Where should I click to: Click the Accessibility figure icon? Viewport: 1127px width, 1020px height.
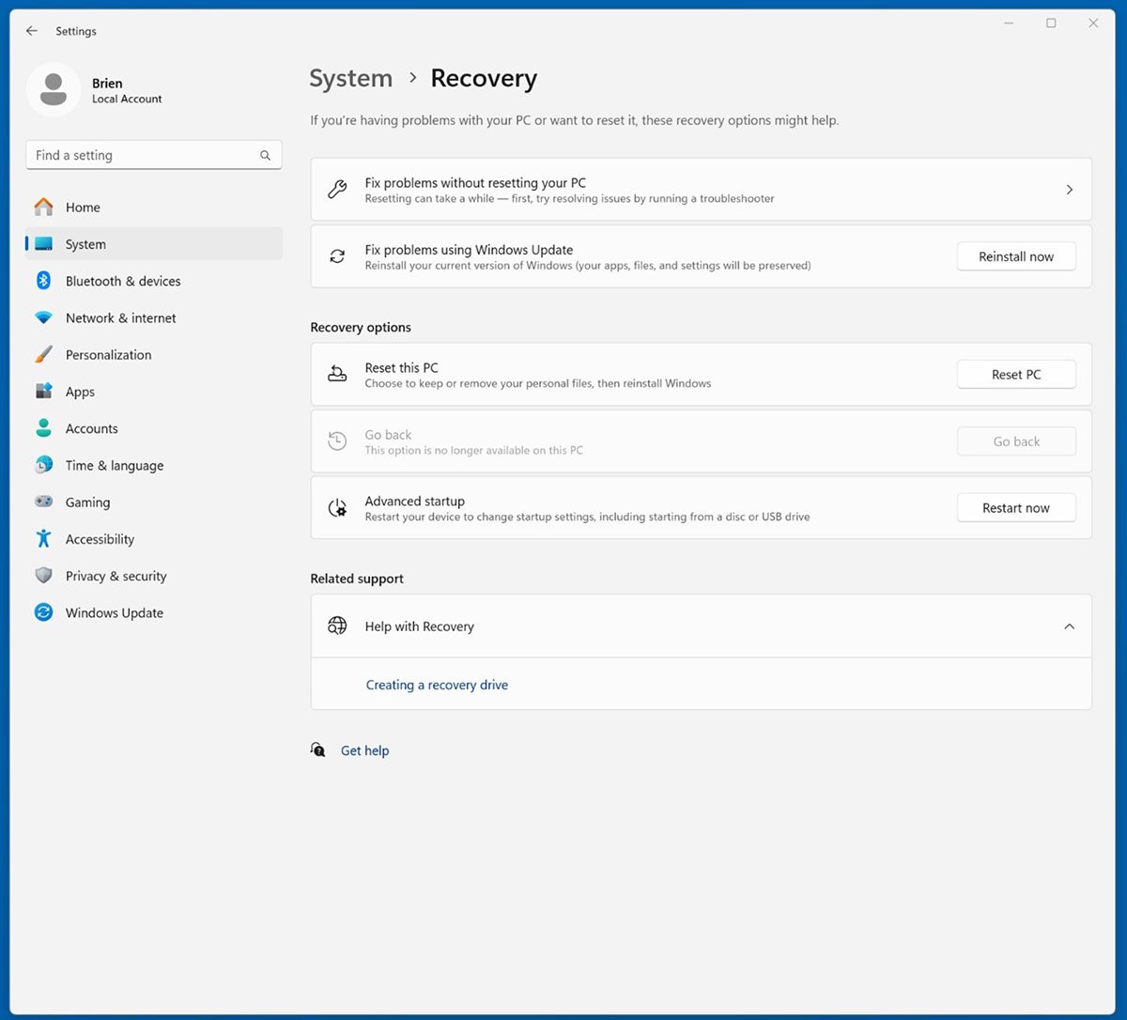(43, 539)
